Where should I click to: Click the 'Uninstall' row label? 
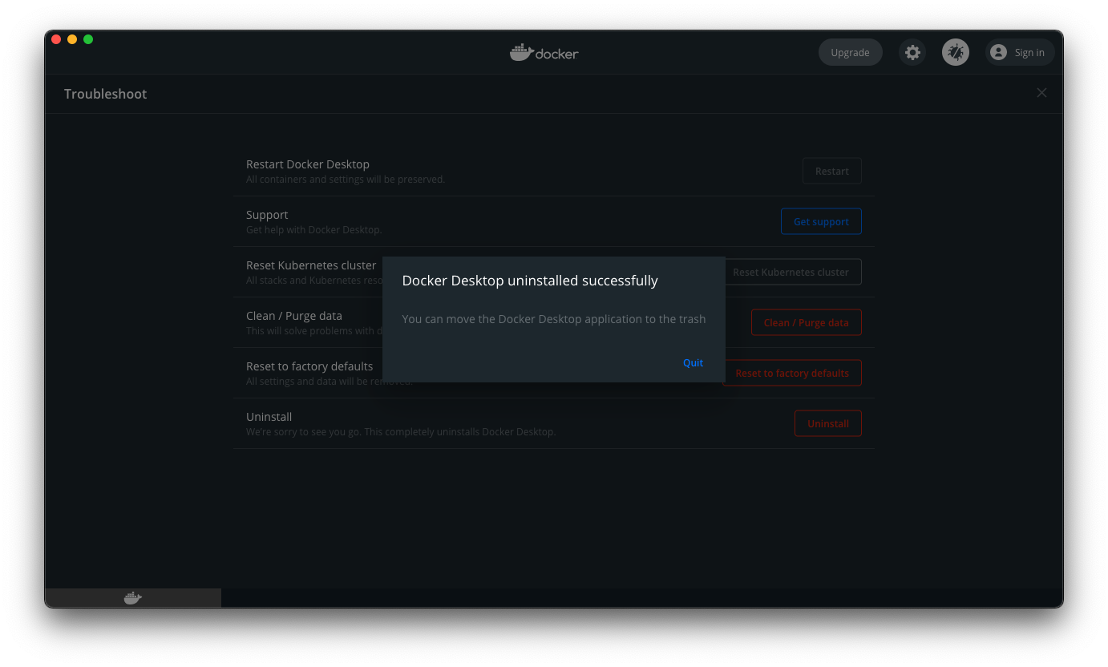coord(269,417)
